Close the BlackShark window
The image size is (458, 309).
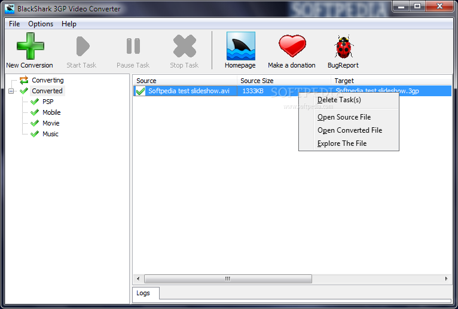[439, 7]
